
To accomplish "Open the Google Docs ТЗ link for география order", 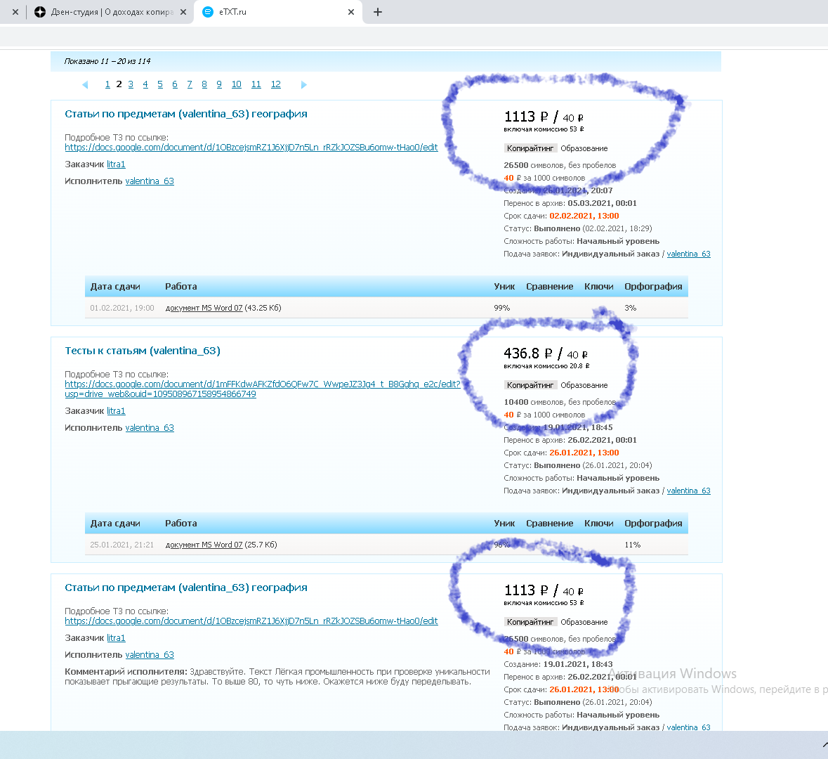I will tap(251, 148).
